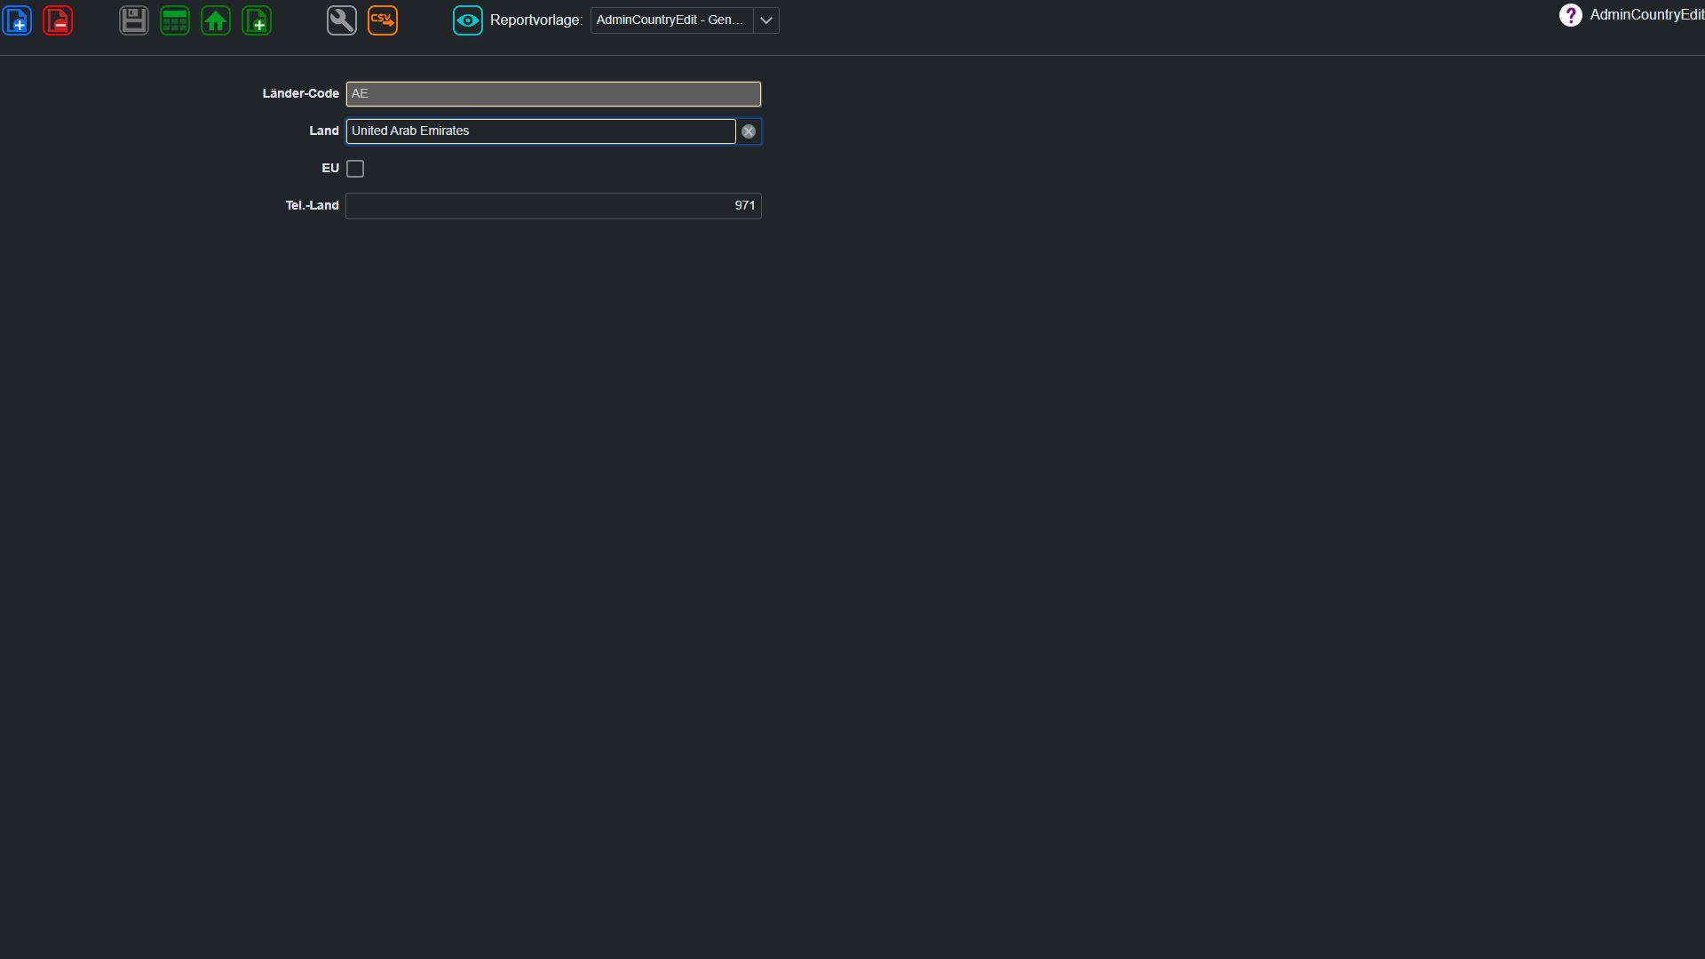Click the AdminCountryEdit title text

[1646, 15]
